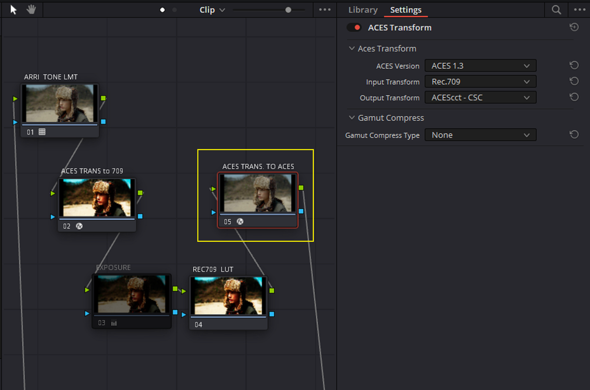Image resolution: width=590 pixels, height=390 pixels.
Task: Reset the Gamut Compress Type parameter
Action: coord(574,135)
